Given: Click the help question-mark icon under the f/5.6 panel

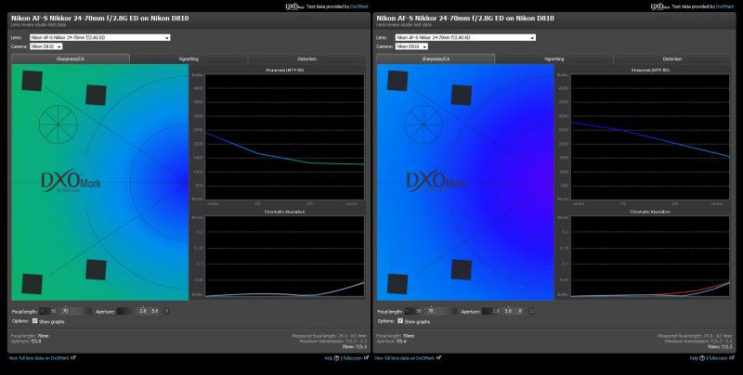Looking at the screenshot, I should point(702,358).
